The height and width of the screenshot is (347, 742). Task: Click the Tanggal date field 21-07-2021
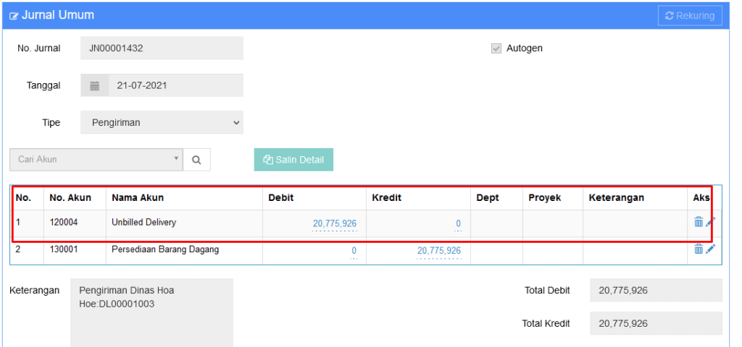point(176,86)
